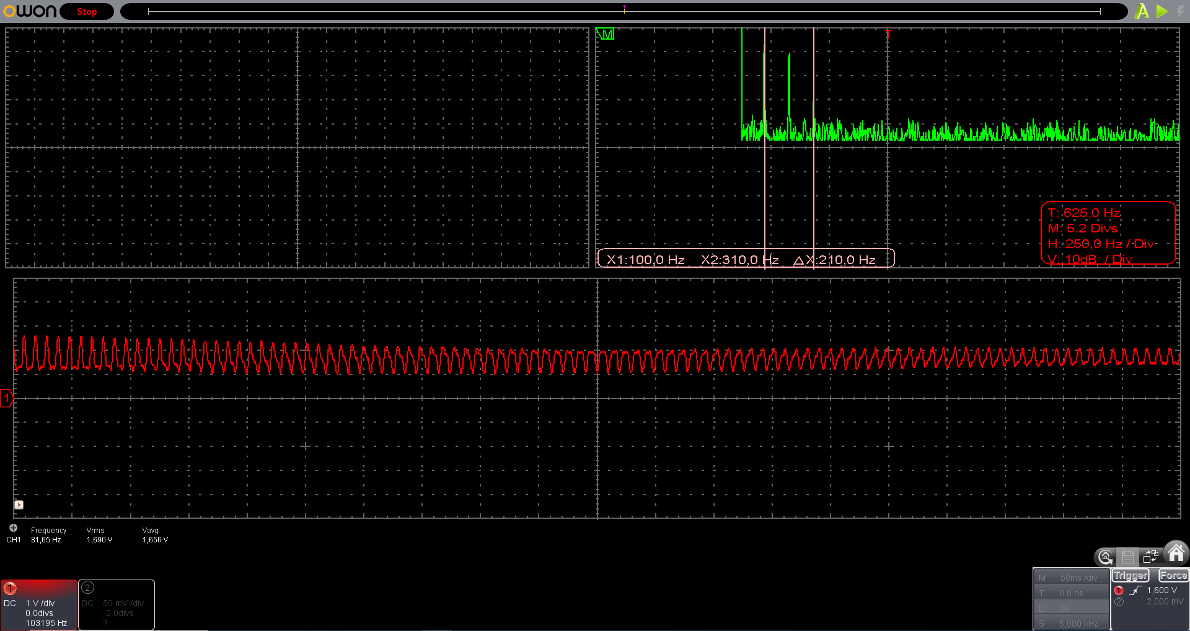This screenshot has height=631, width=1190.
Task: Click the green M math waveform marker
Action: pyautogui.click(x=606, y=34)
